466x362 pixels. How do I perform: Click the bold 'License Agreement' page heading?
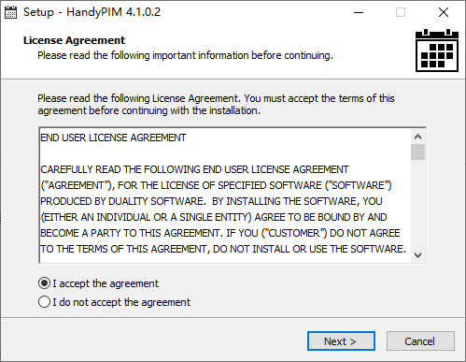74,40
